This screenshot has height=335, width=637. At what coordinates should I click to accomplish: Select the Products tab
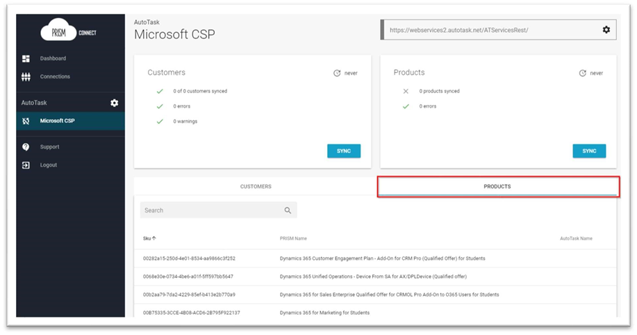[x=497, y=187]
